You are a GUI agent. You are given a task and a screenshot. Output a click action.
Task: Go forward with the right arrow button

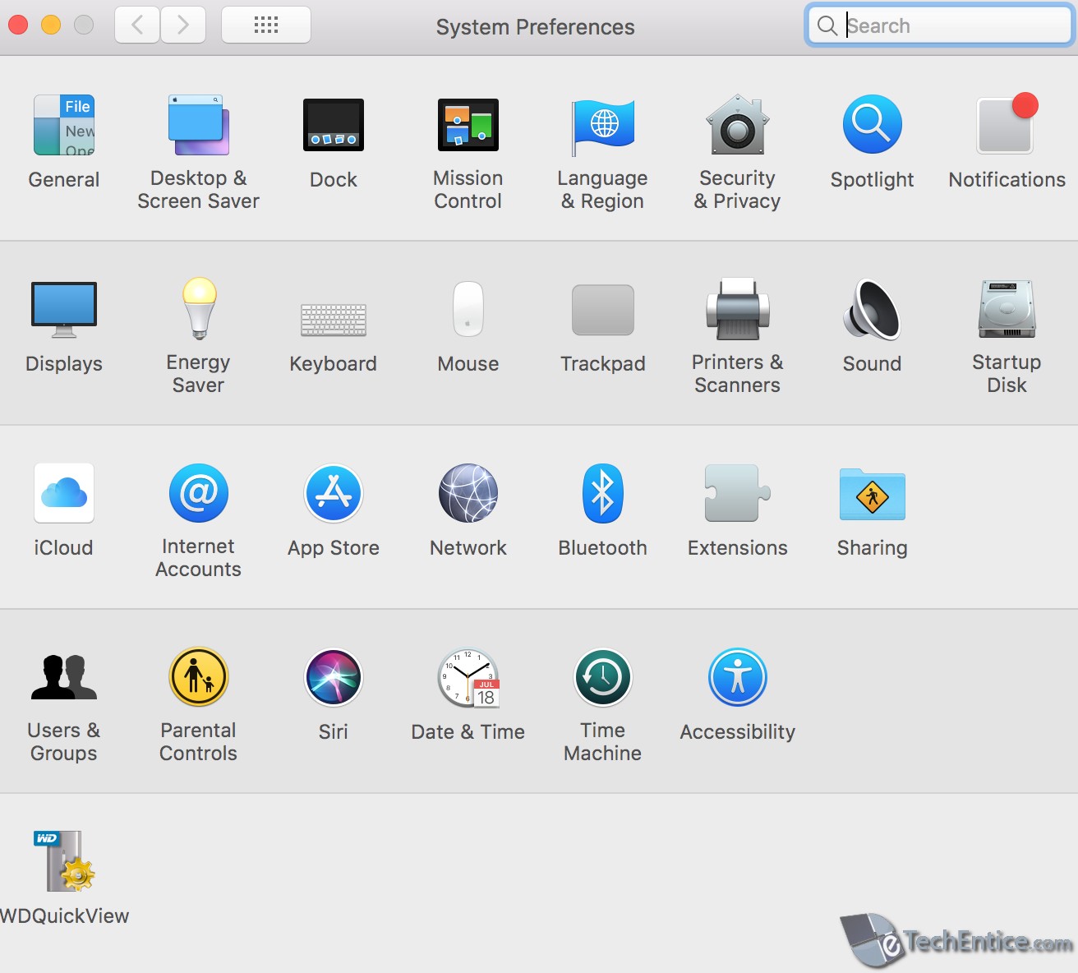click(183, 25)
